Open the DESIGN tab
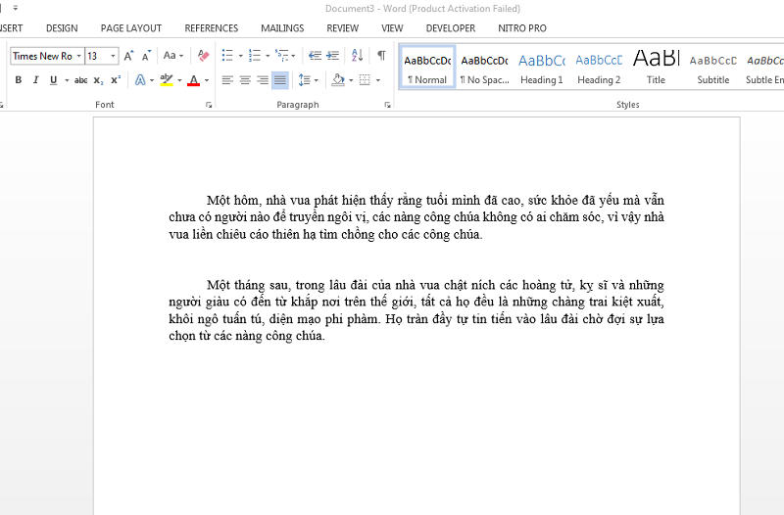Image resolution: width=784 pixels, height=515 pixels. [x=62, y=28]
